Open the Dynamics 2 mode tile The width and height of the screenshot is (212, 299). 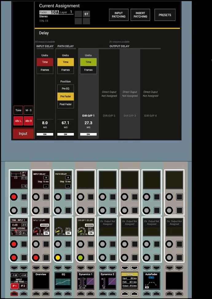[x=108, y=281]
